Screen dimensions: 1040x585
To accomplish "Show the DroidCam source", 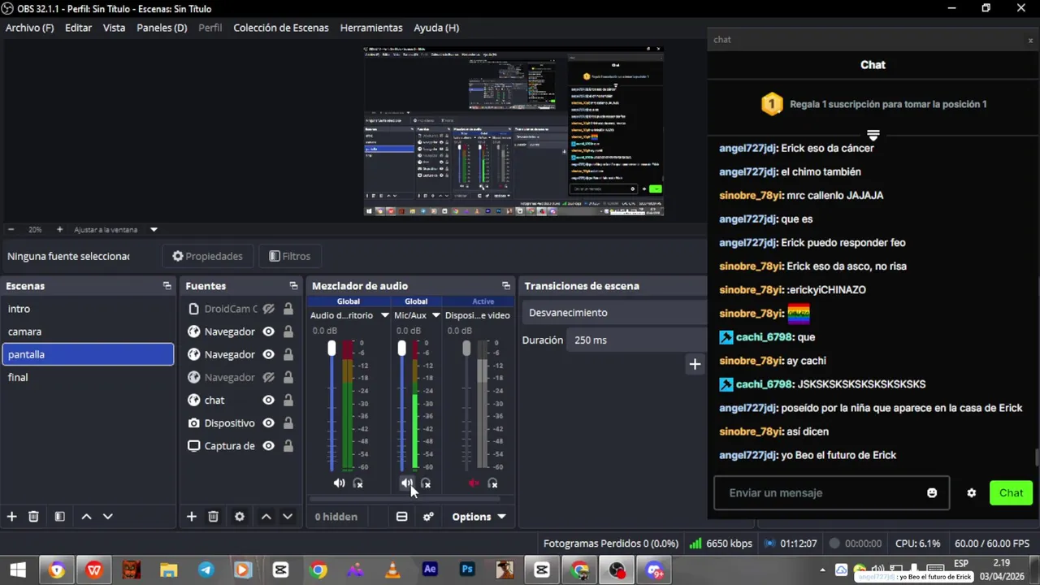I will click(x=268, y=309).
